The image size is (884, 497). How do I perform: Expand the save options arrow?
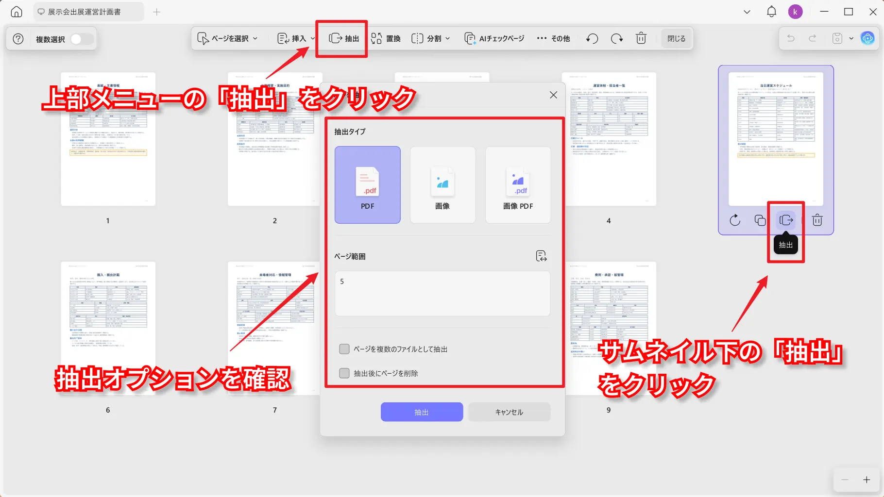[851, 38]
